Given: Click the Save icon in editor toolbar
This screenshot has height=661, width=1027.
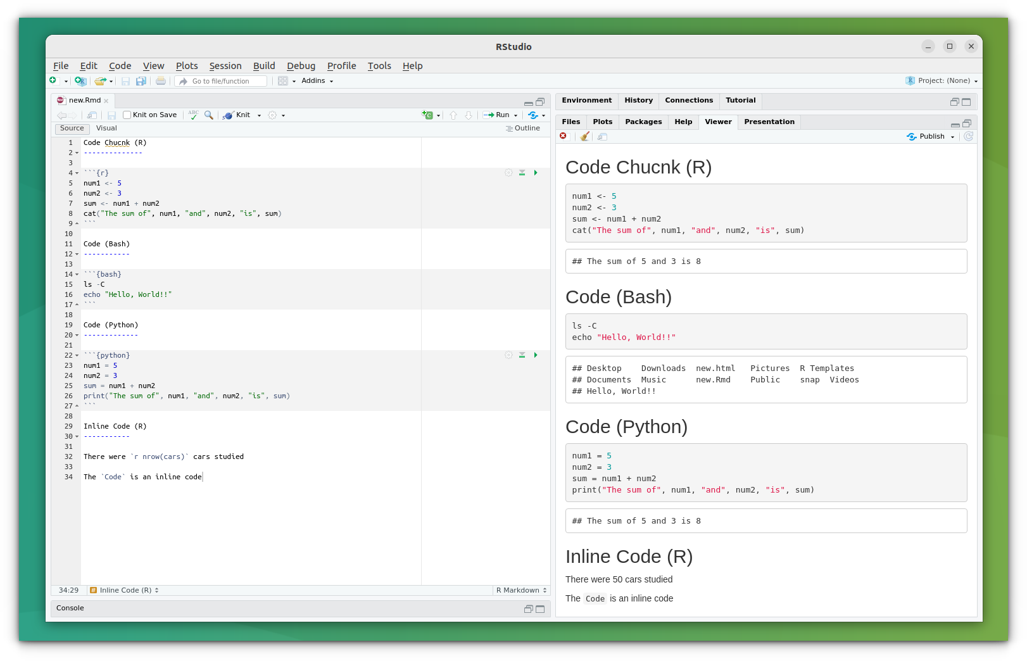Looking at the screenshot, I should (112, 115).
